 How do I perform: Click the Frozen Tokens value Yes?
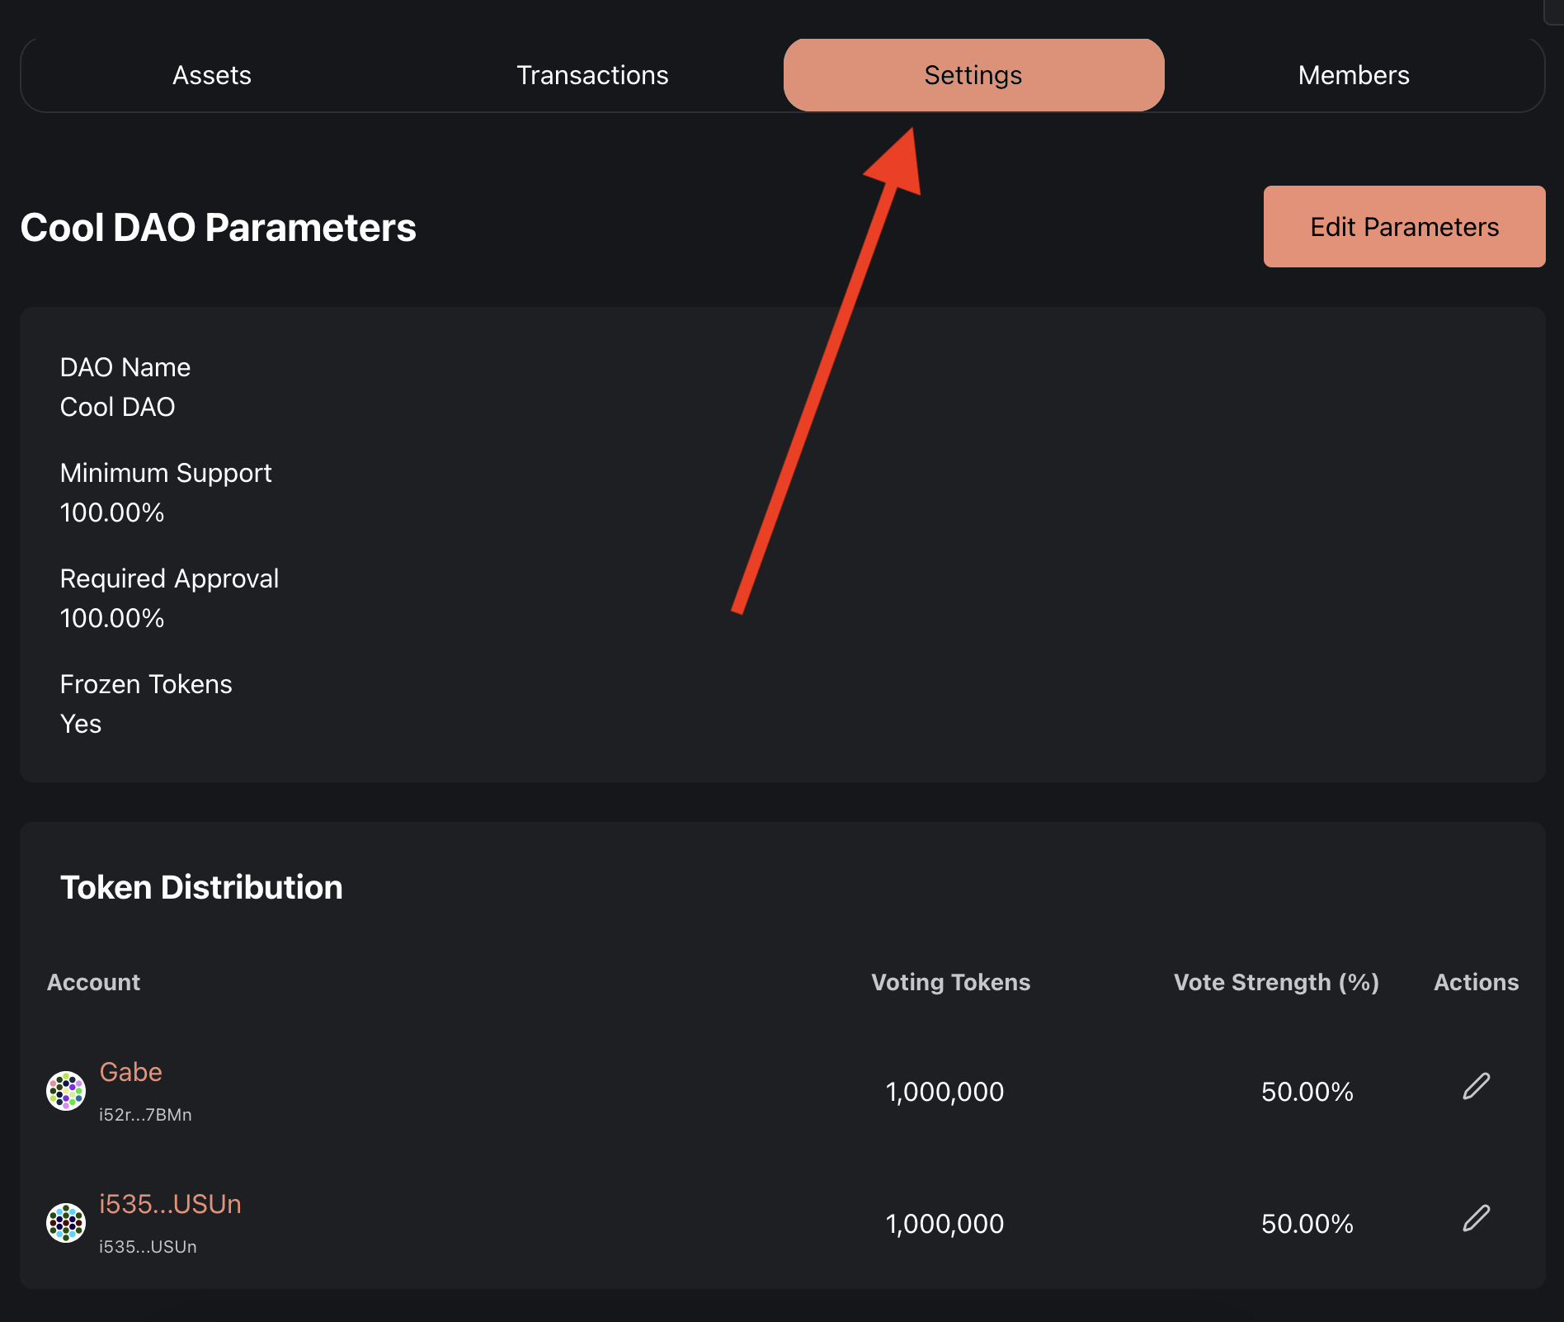pos(81,724)
